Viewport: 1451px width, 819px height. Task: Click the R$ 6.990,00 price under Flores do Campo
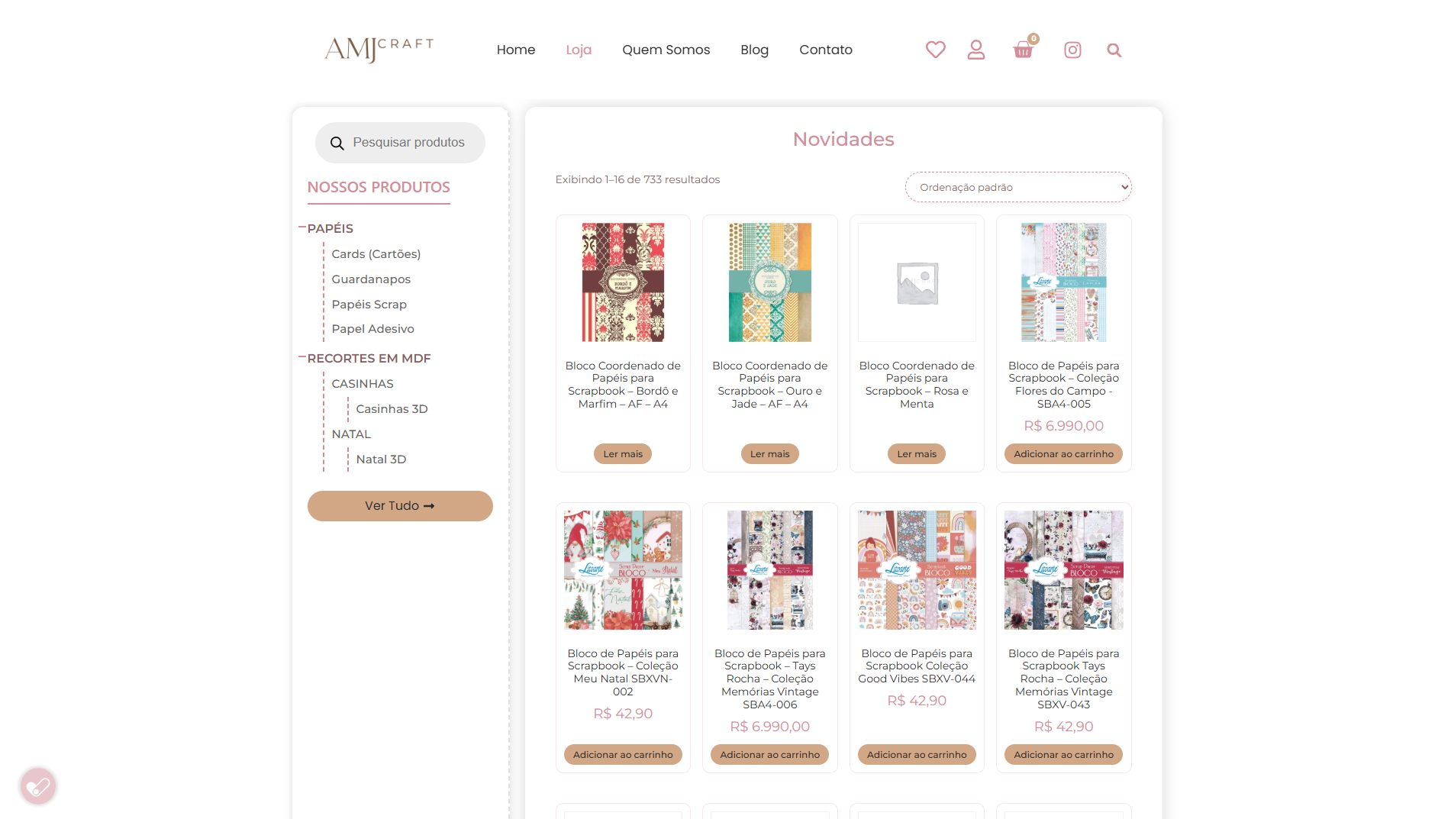click(1064, 426)
